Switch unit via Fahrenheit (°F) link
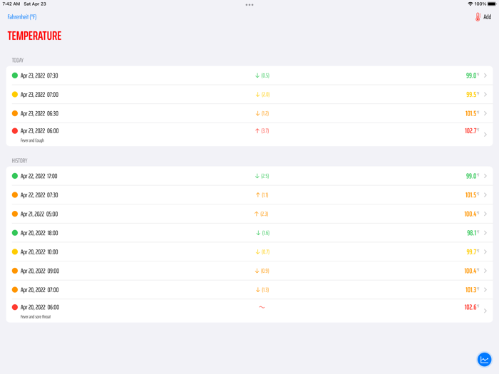Screen dimensions: 499x374 (22, 17)
